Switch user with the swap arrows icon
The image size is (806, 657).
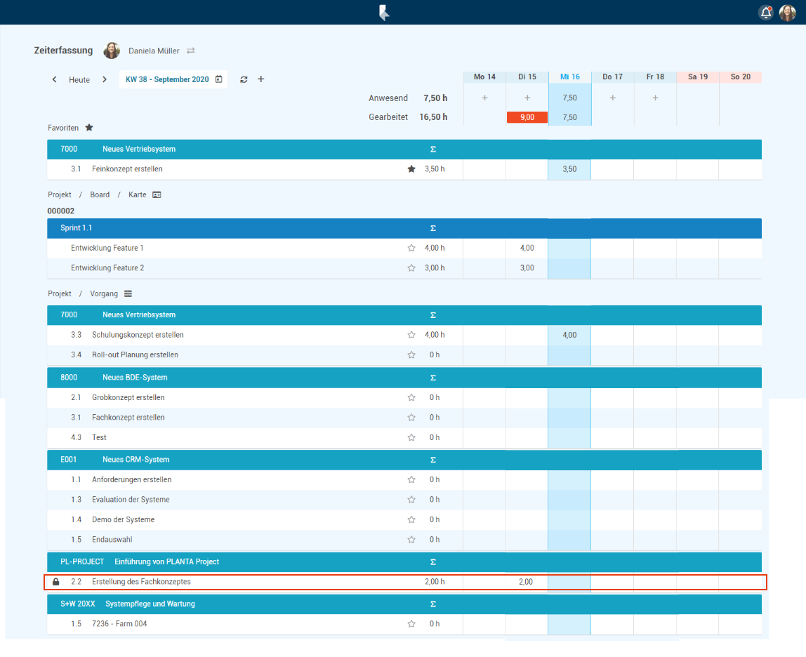pos(190,51)
